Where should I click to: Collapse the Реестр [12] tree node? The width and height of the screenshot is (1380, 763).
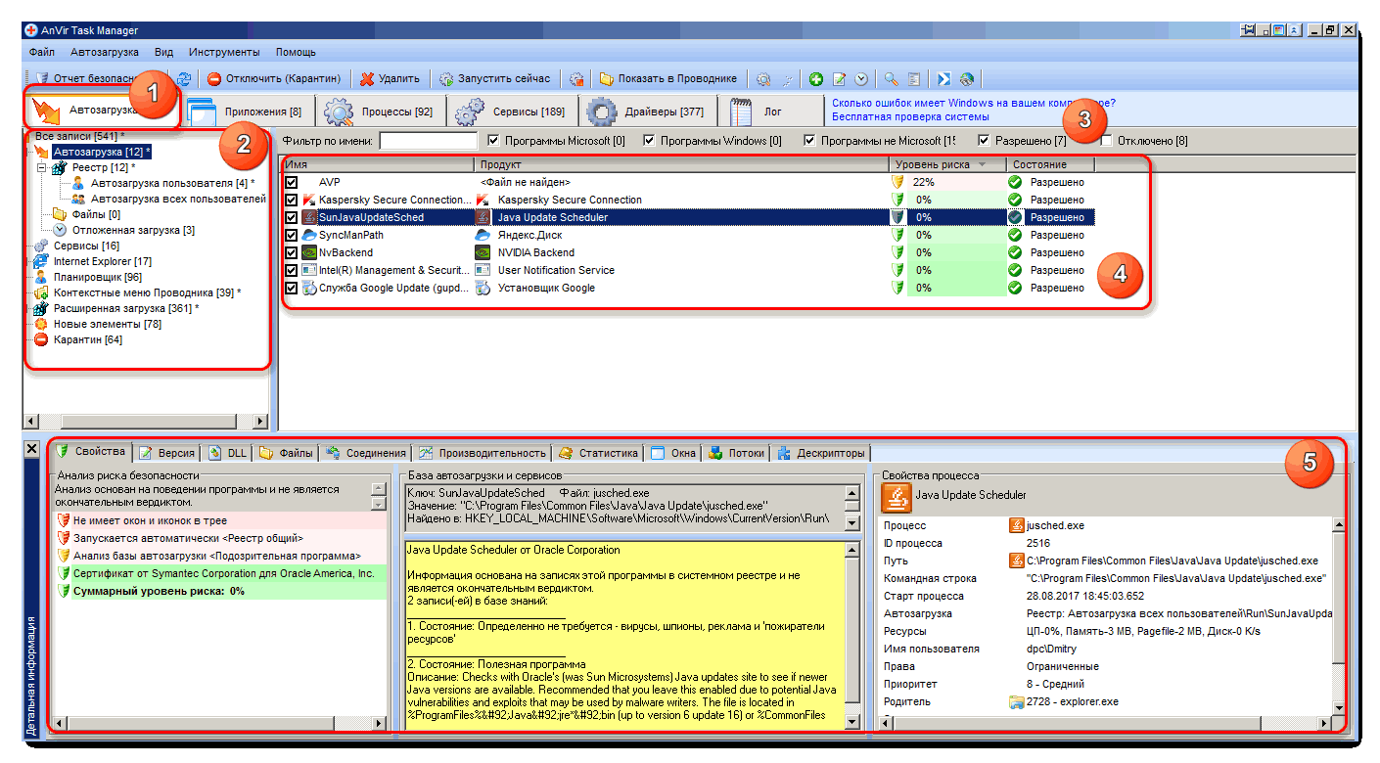(42, 168)
